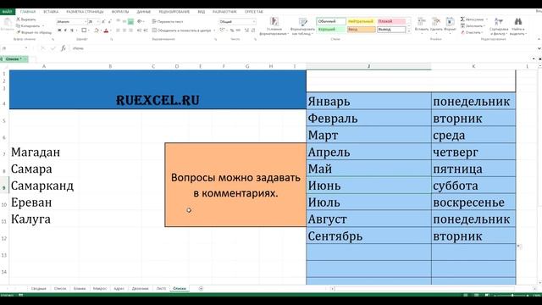542x305 pixels.
Task: Click the decrease indent icon
Action: click(139, 30)
